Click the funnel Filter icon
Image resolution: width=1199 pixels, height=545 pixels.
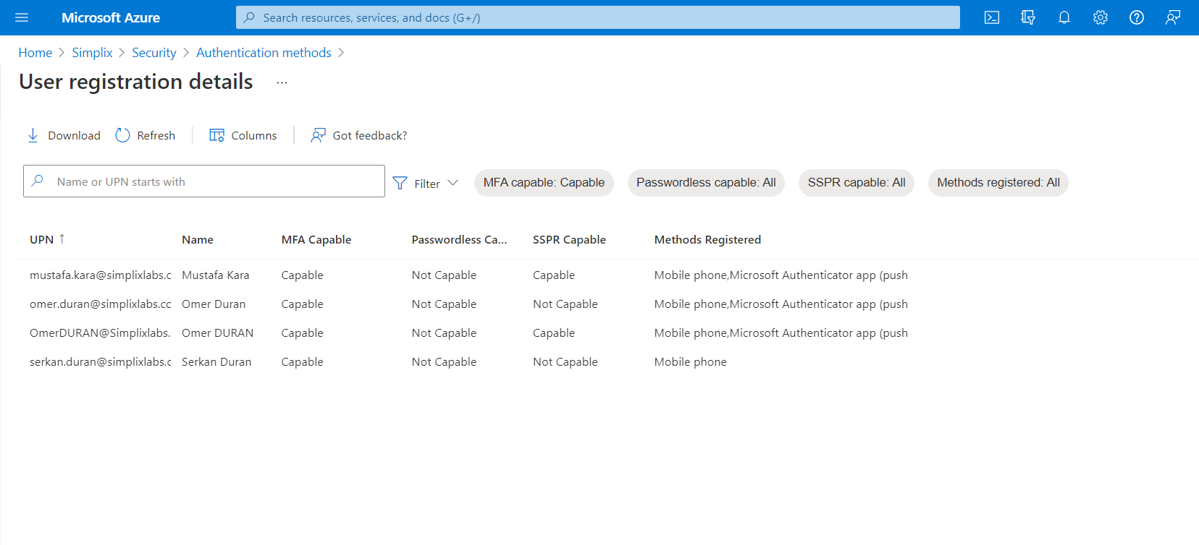[x=400, y=183]
